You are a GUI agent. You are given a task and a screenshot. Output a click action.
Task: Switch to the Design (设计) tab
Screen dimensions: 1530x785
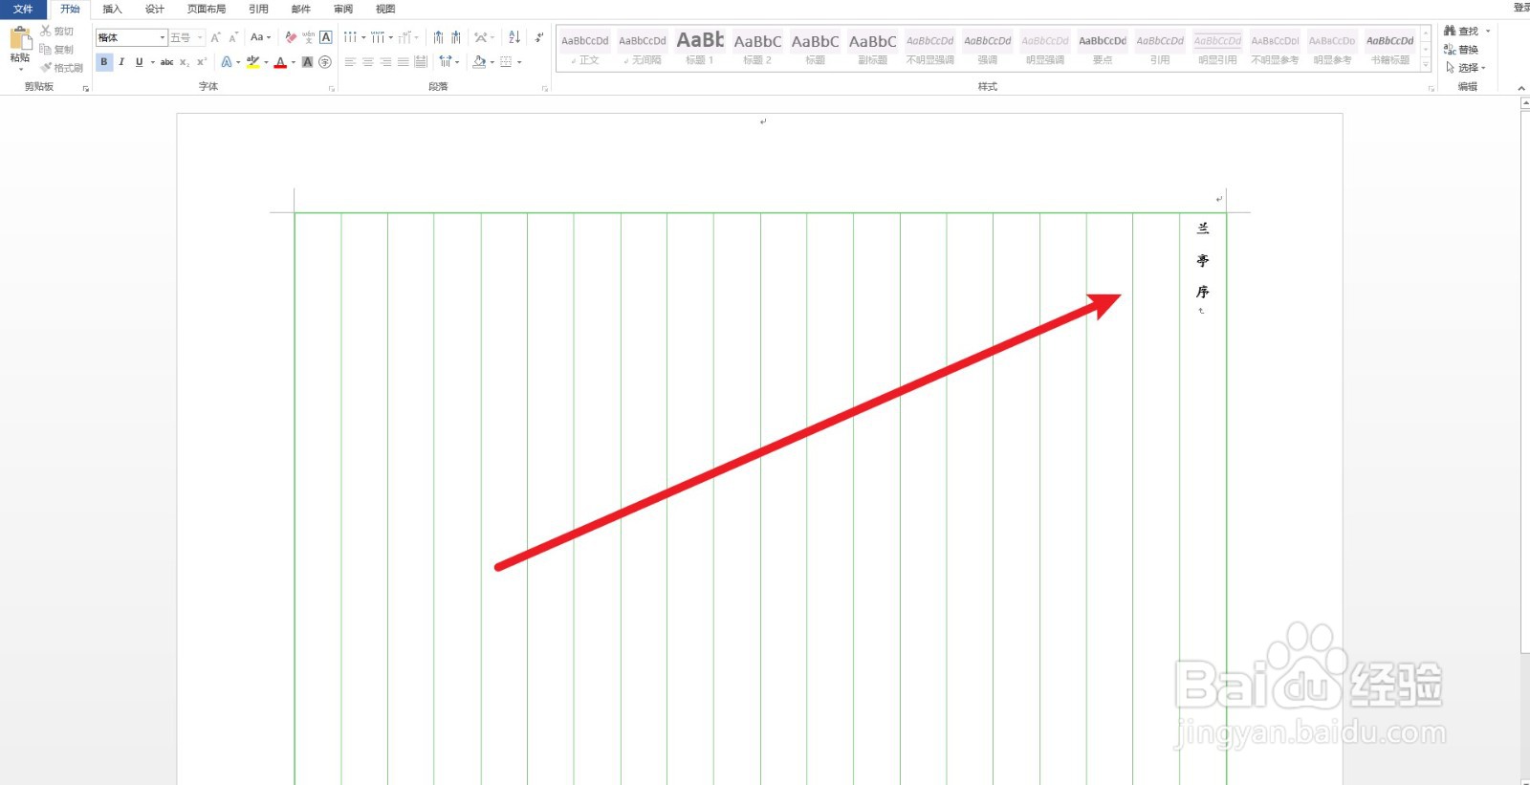click(x=154, y=9)
